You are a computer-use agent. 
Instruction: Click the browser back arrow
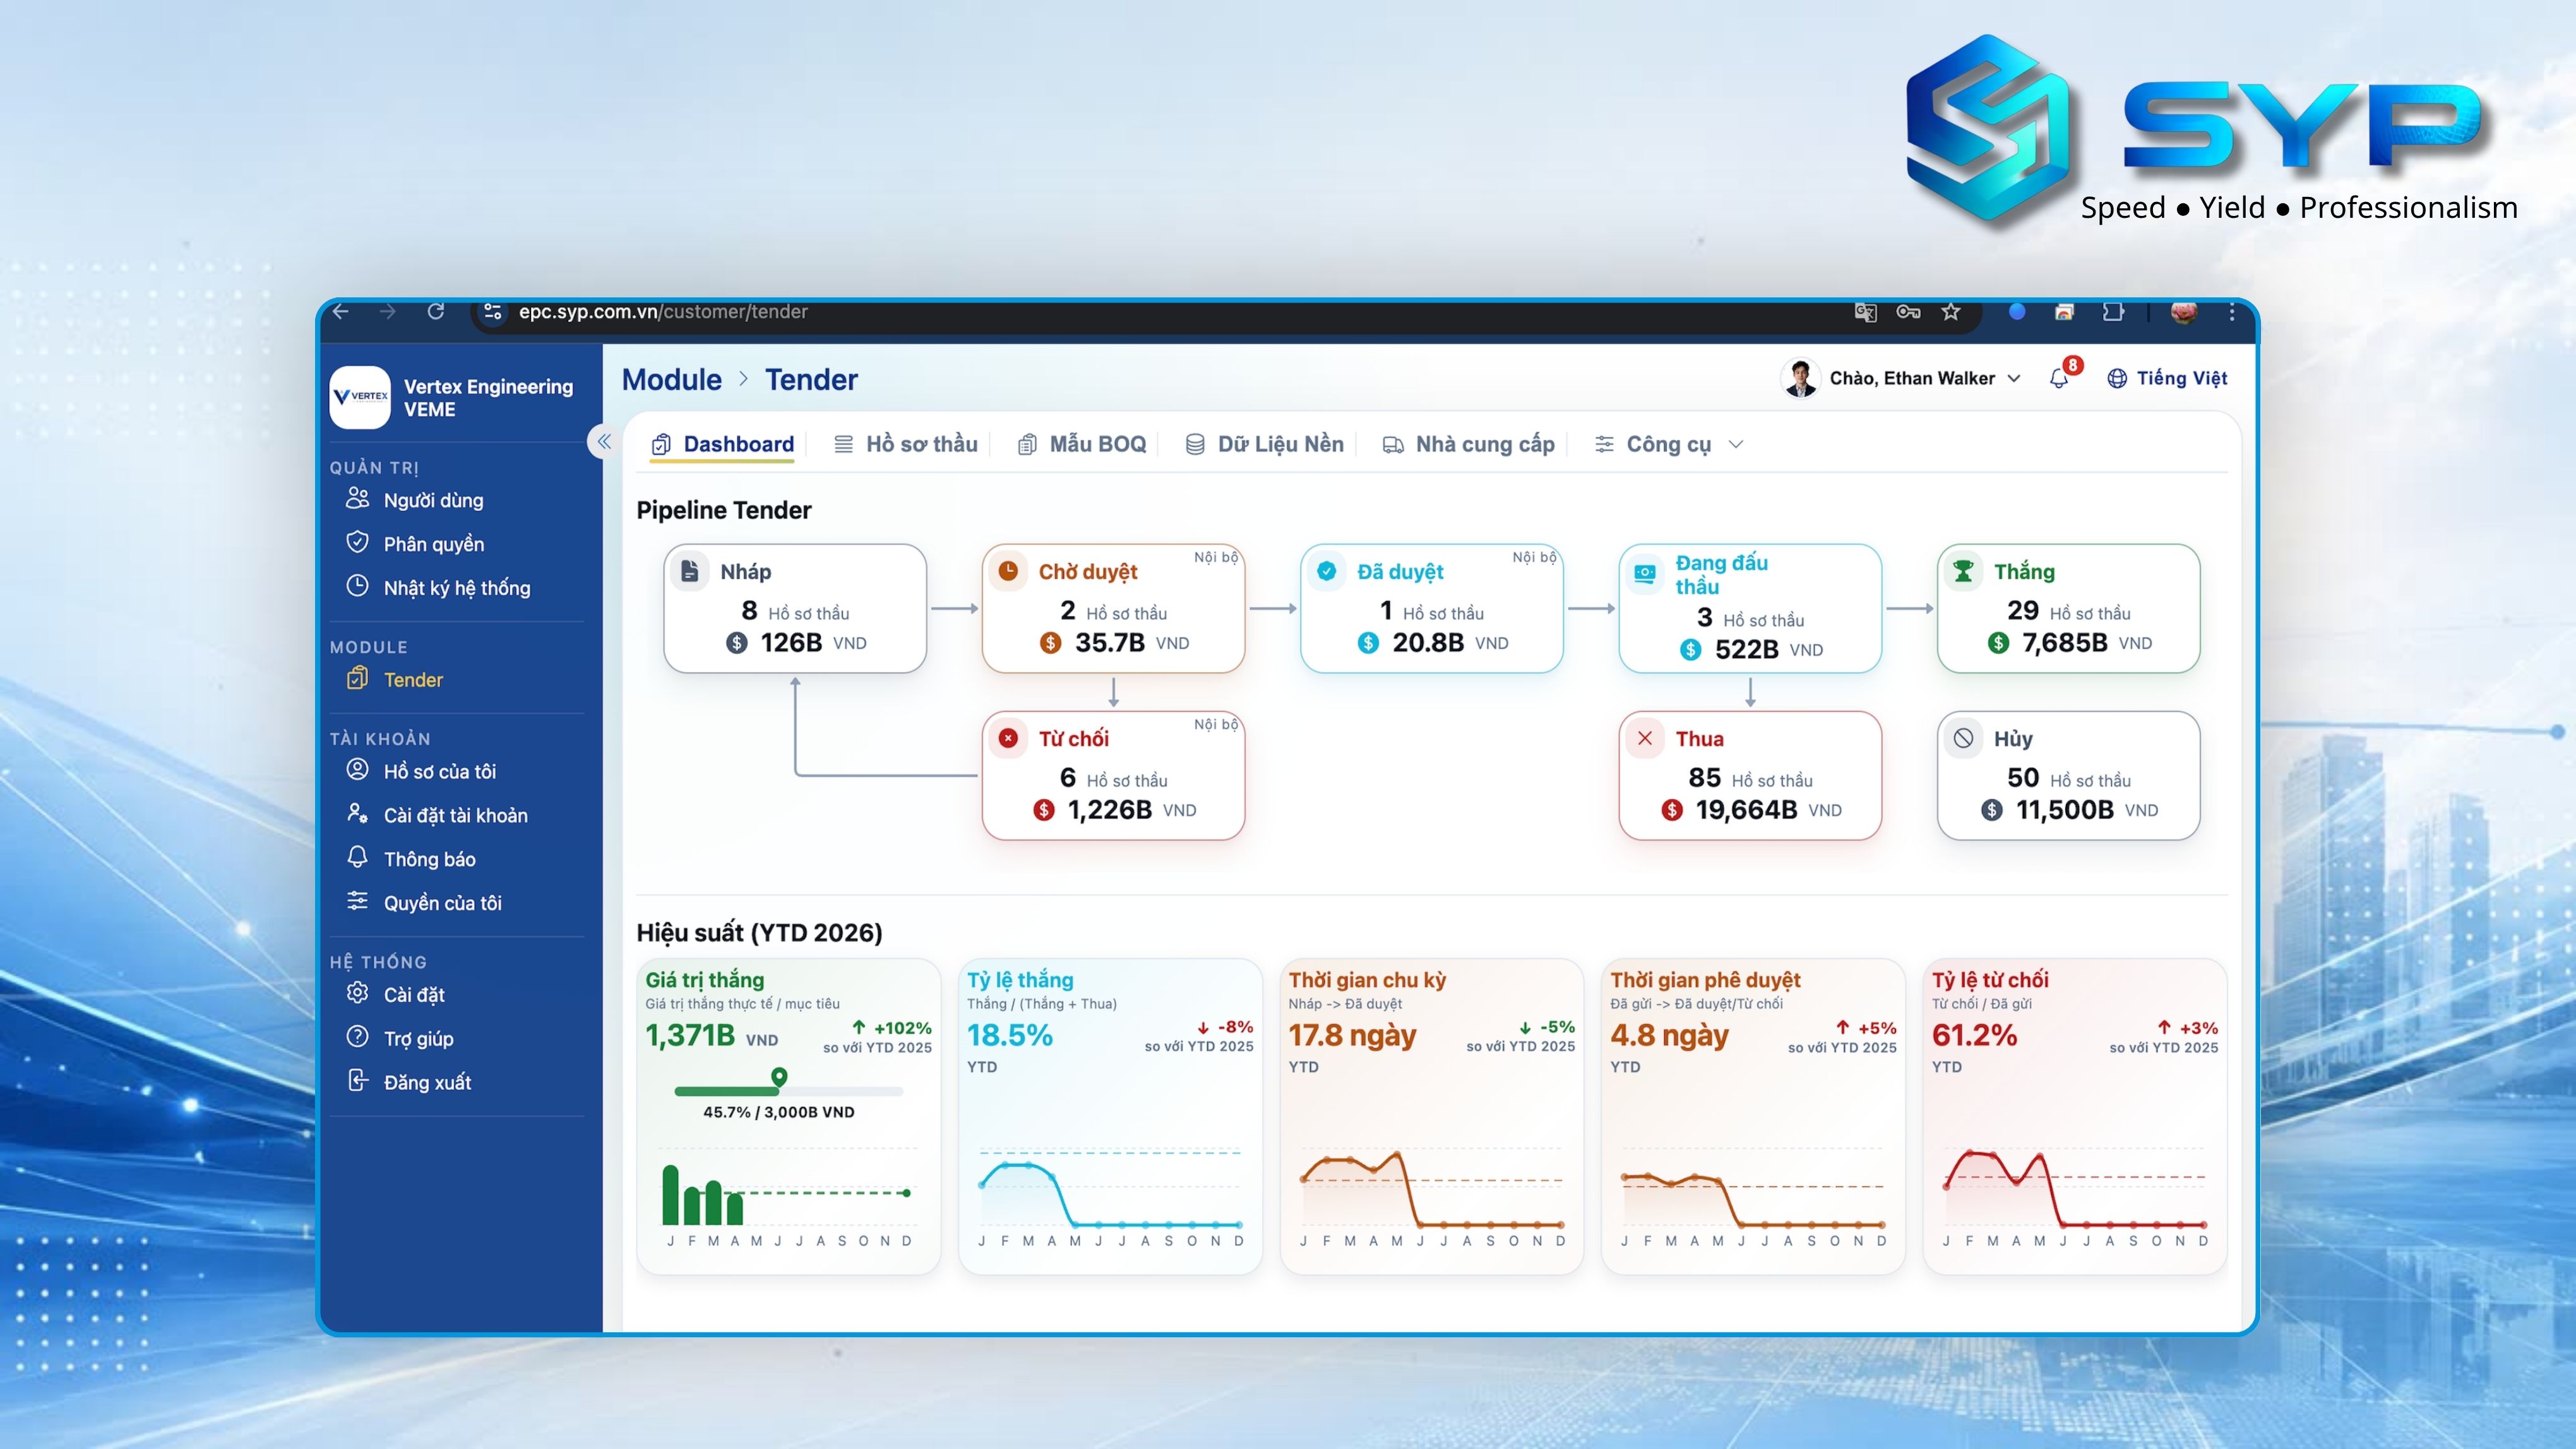pyautogui.click(x=341, y=311)
